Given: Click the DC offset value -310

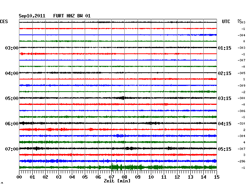Looking at the screenshot, I should coord(241,123).
